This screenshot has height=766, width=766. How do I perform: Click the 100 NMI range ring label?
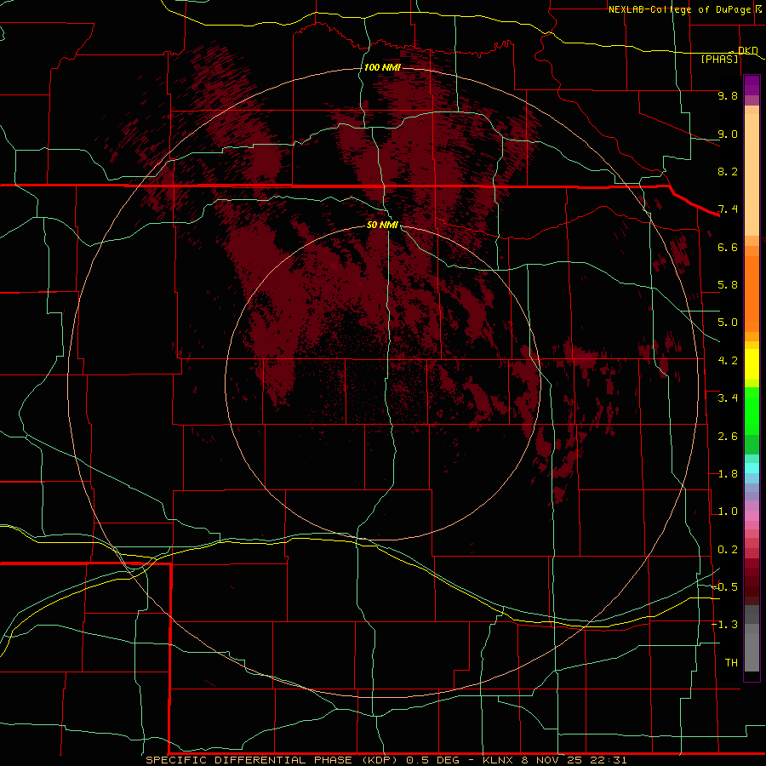pyautogui.click(x=382, y=67)
